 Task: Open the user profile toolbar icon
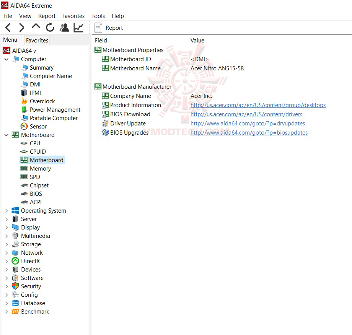click(64, 28)
